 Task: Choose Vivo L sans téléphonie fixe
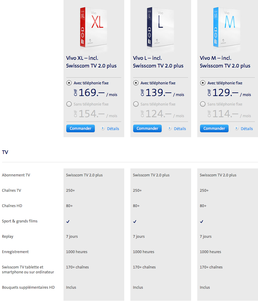point(136,104)
